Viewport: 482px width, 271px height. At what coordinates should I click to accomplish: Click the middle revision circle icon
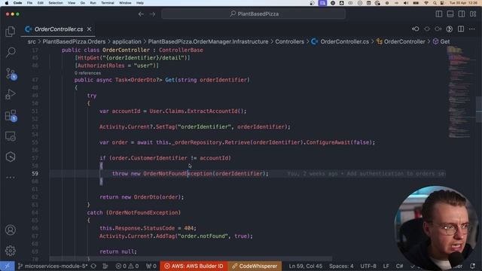click(427, 29)
